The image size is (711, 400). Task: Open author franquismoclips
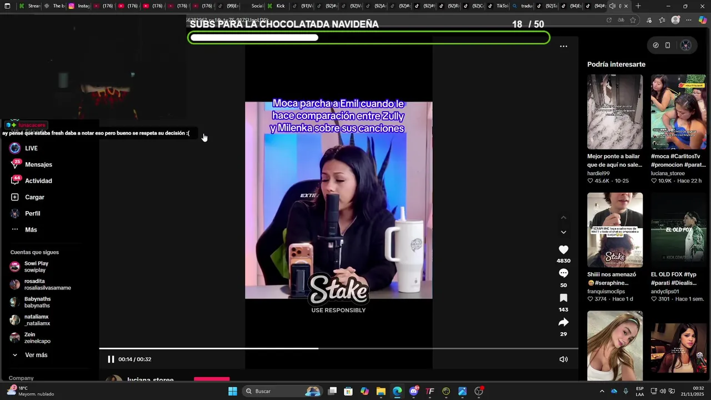pyautogui.click(x=606, y=292)
